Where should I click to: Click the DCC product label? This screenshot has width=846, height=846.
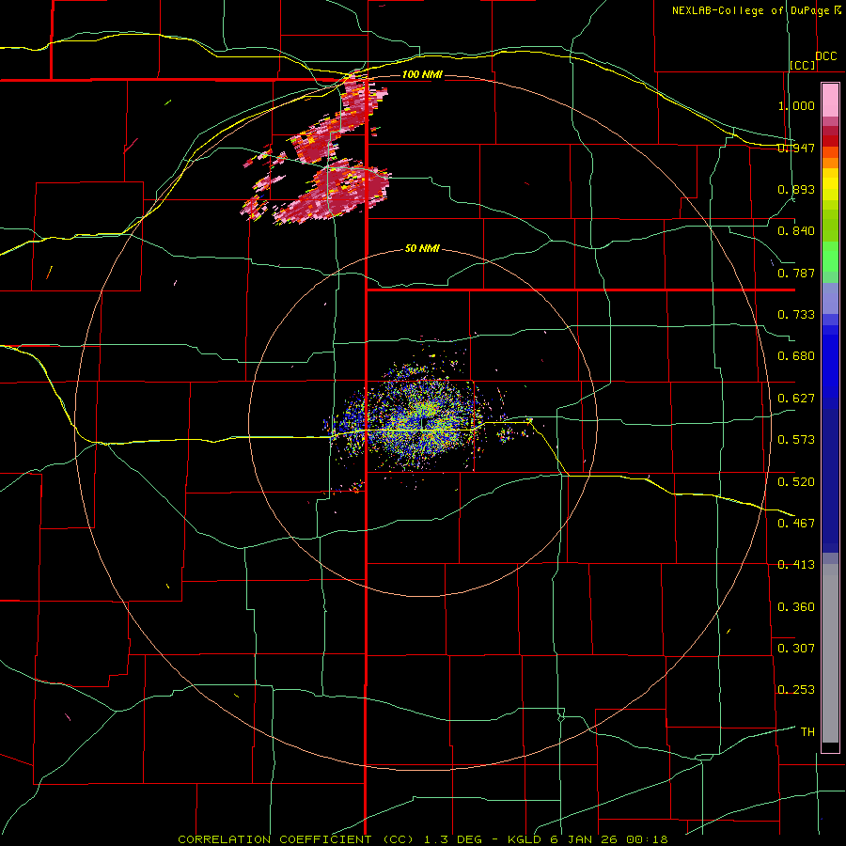pos(826,56)
